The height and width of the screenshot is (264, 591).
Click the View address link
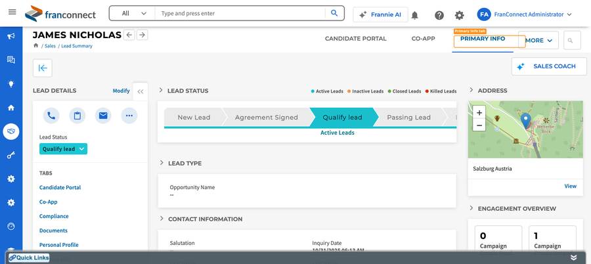[x=570, y=186]
